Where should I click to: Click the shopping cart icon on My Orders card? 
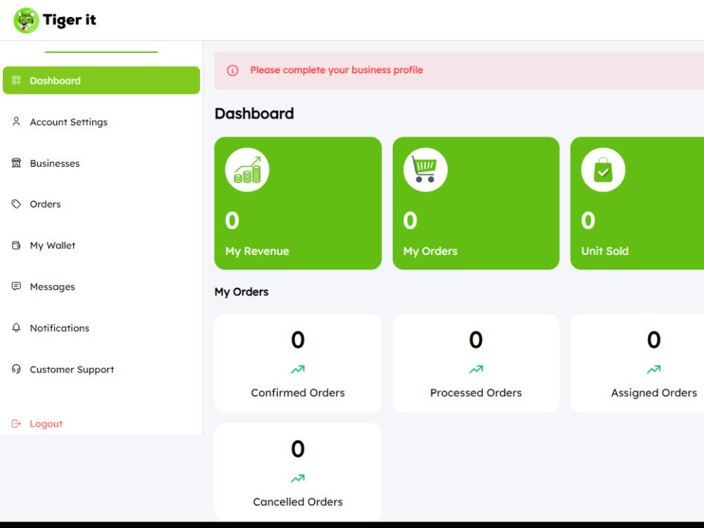[425, 170]
